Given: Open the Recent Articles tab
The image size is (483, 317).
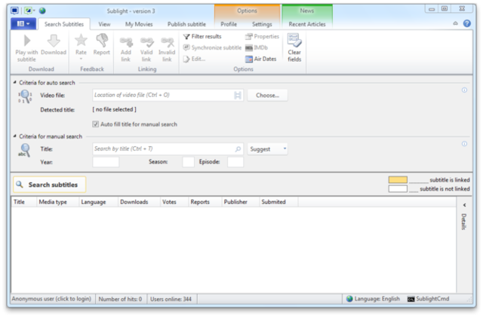Looking at the screenshot, I should click(307, 24).
